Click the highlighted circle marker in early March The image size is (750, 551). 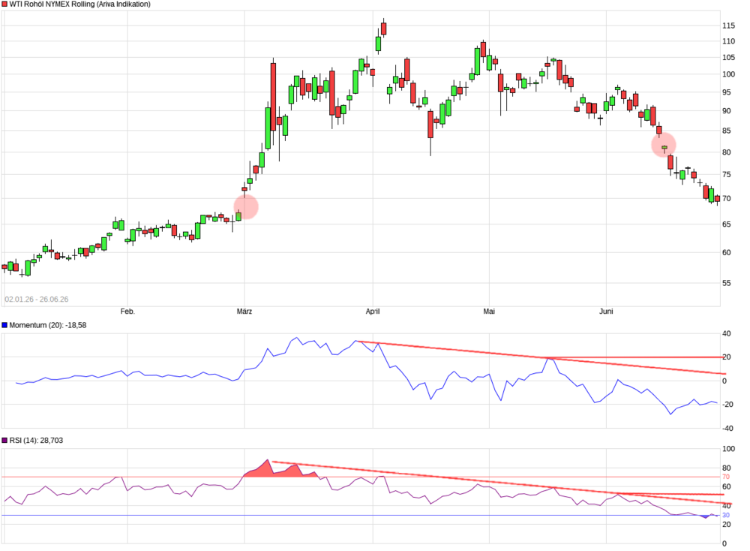pyautogui.click(x=246, y=207)
